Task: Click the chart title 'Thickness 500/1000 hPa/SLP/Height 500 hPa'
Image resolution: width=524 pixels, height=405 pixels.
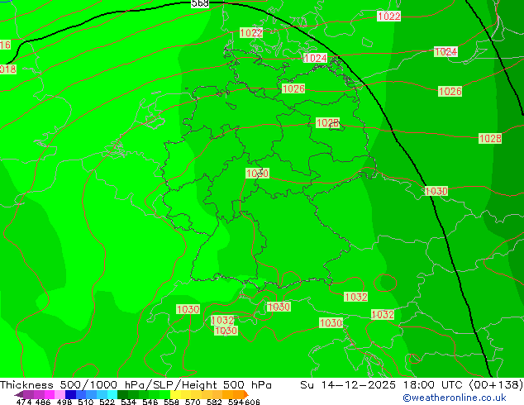Action: click(136, 385)
